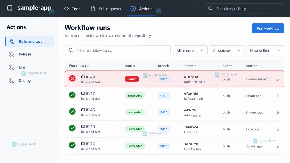This screenshot has height=163, width=290.
Task: Open CI #147 details chevron
Action: [278, 96]
